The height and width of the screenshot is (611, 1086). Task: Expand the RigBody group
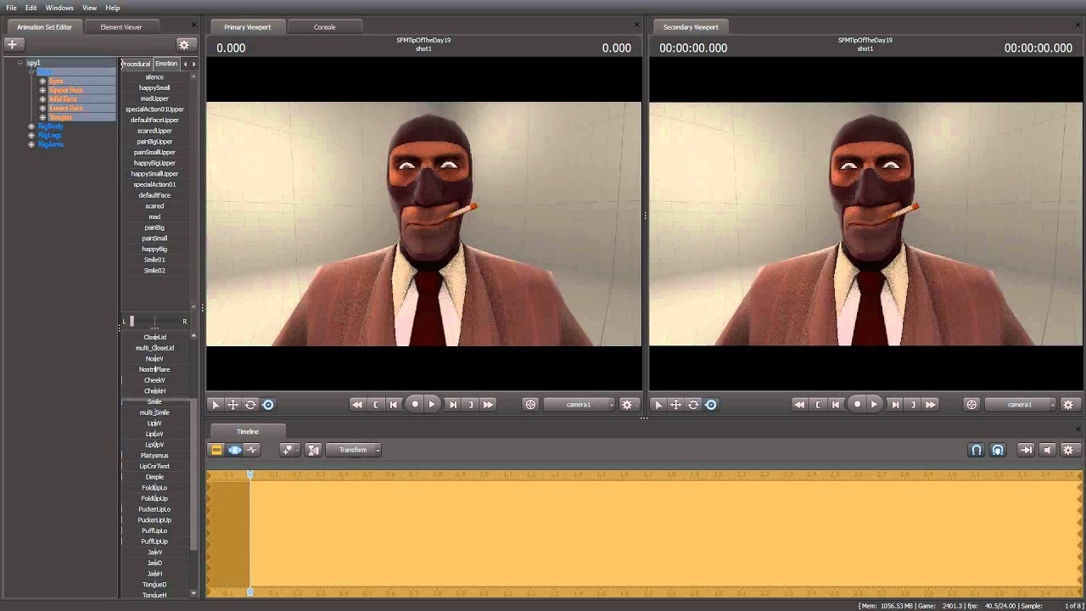click(31, 126)
